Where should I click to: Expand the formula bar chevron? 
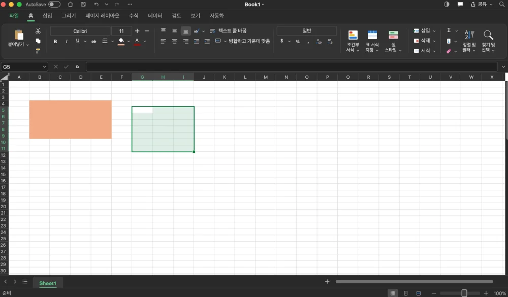503,67
